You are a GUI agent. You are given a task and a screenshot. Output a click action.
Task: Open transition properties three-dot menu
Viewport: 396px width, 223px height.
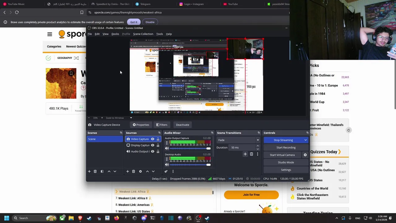(257, 154)
